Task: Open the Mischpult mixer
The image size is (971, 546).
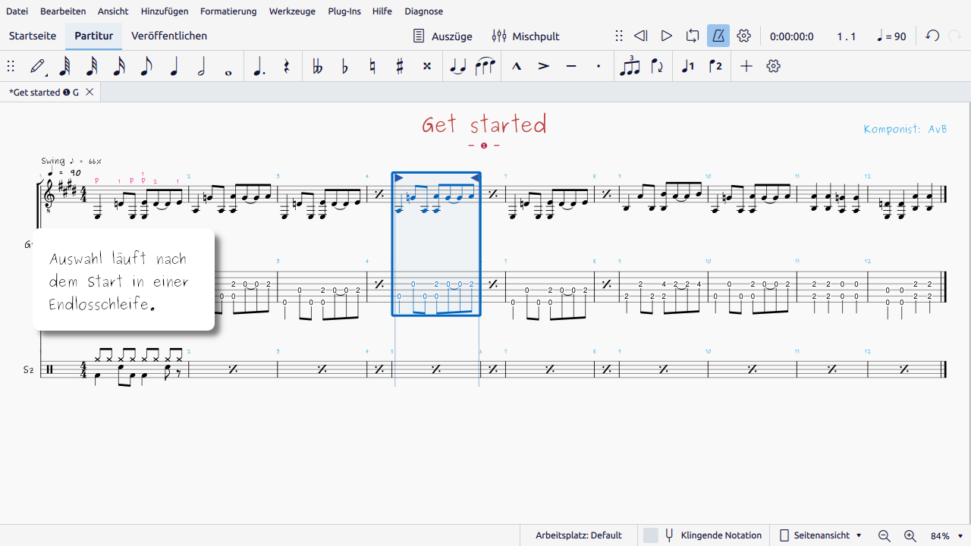Action: point(526,36)
